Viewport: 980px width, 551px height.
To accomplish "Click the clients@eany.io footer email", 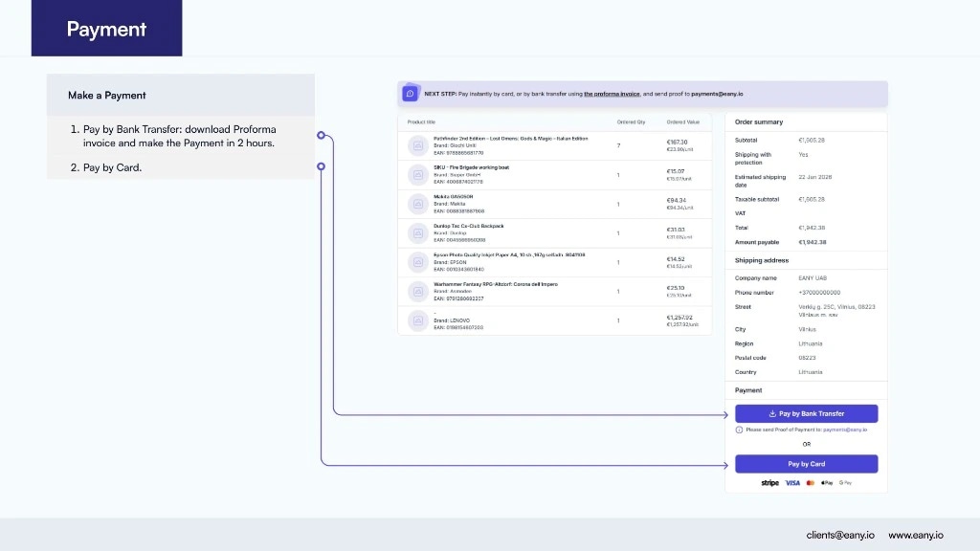I will (x=840, y=536).
